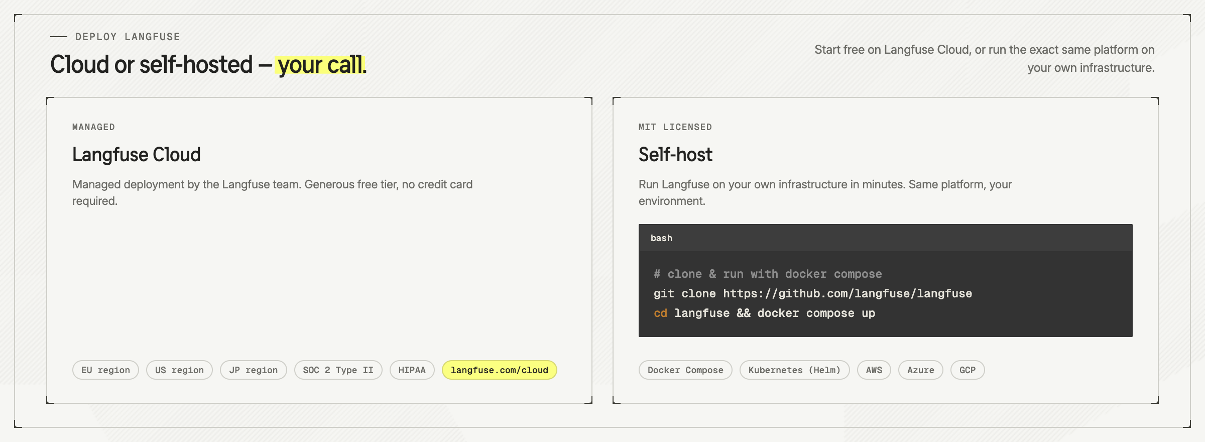The width and height of the screenshot is (1205, 442).
Task: Click the HIPAA badge
Action: pos(412,370)
